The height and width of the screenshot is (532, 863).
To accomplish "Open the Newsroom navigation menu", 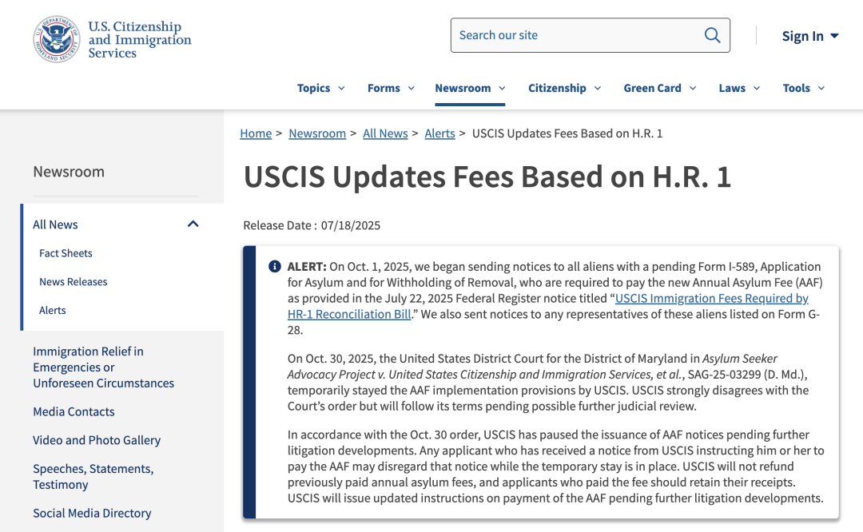I will click(x=470, y=88).
